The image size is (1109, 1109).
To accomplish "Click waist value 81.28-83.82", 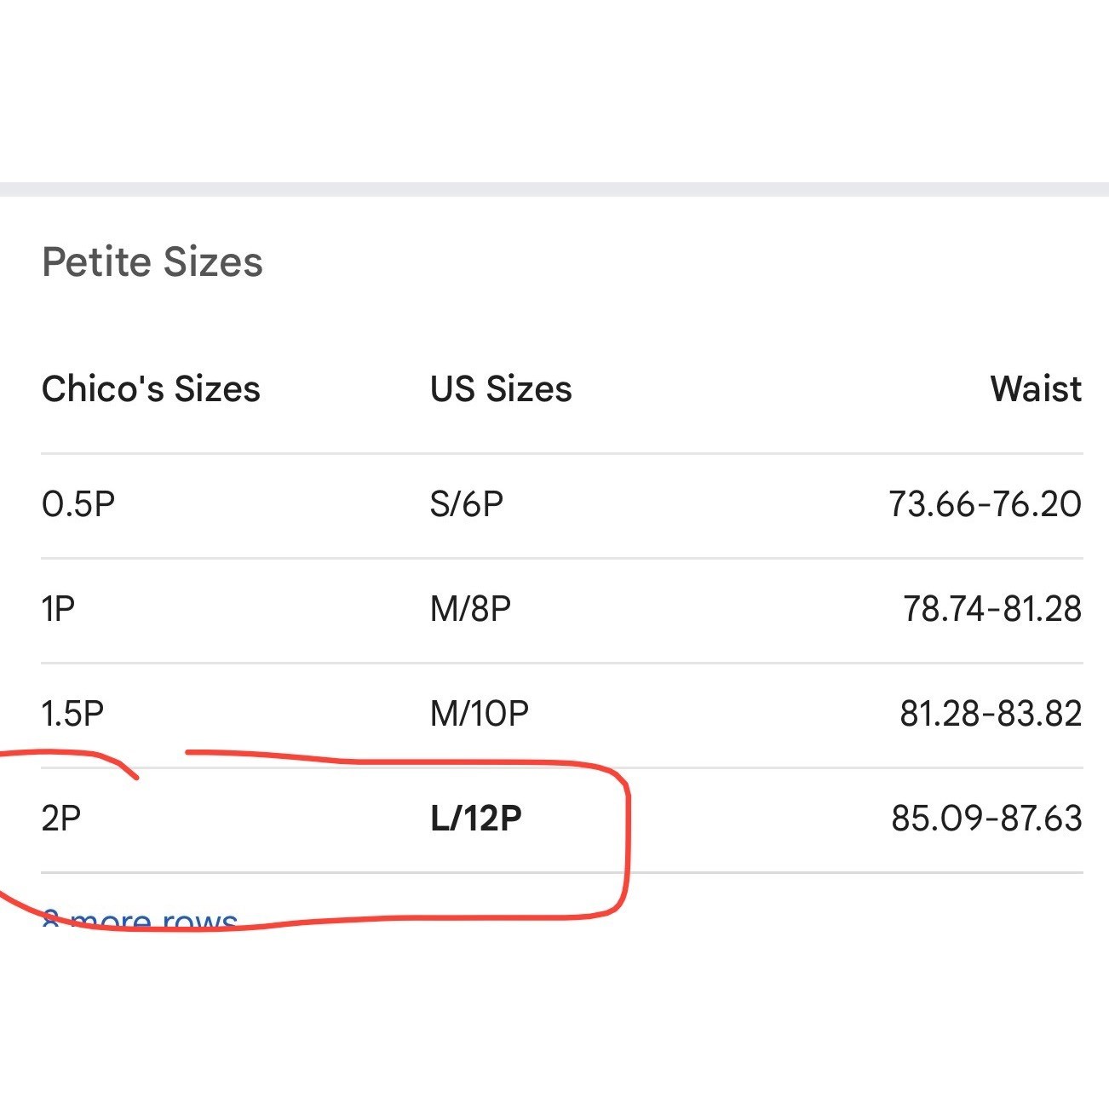I will [x=990, y=714].
